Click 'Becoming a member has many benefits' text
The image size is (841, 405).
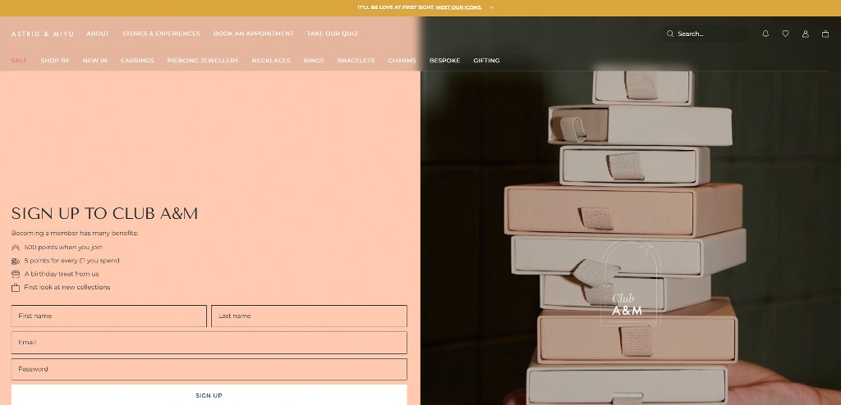point(75,233)
